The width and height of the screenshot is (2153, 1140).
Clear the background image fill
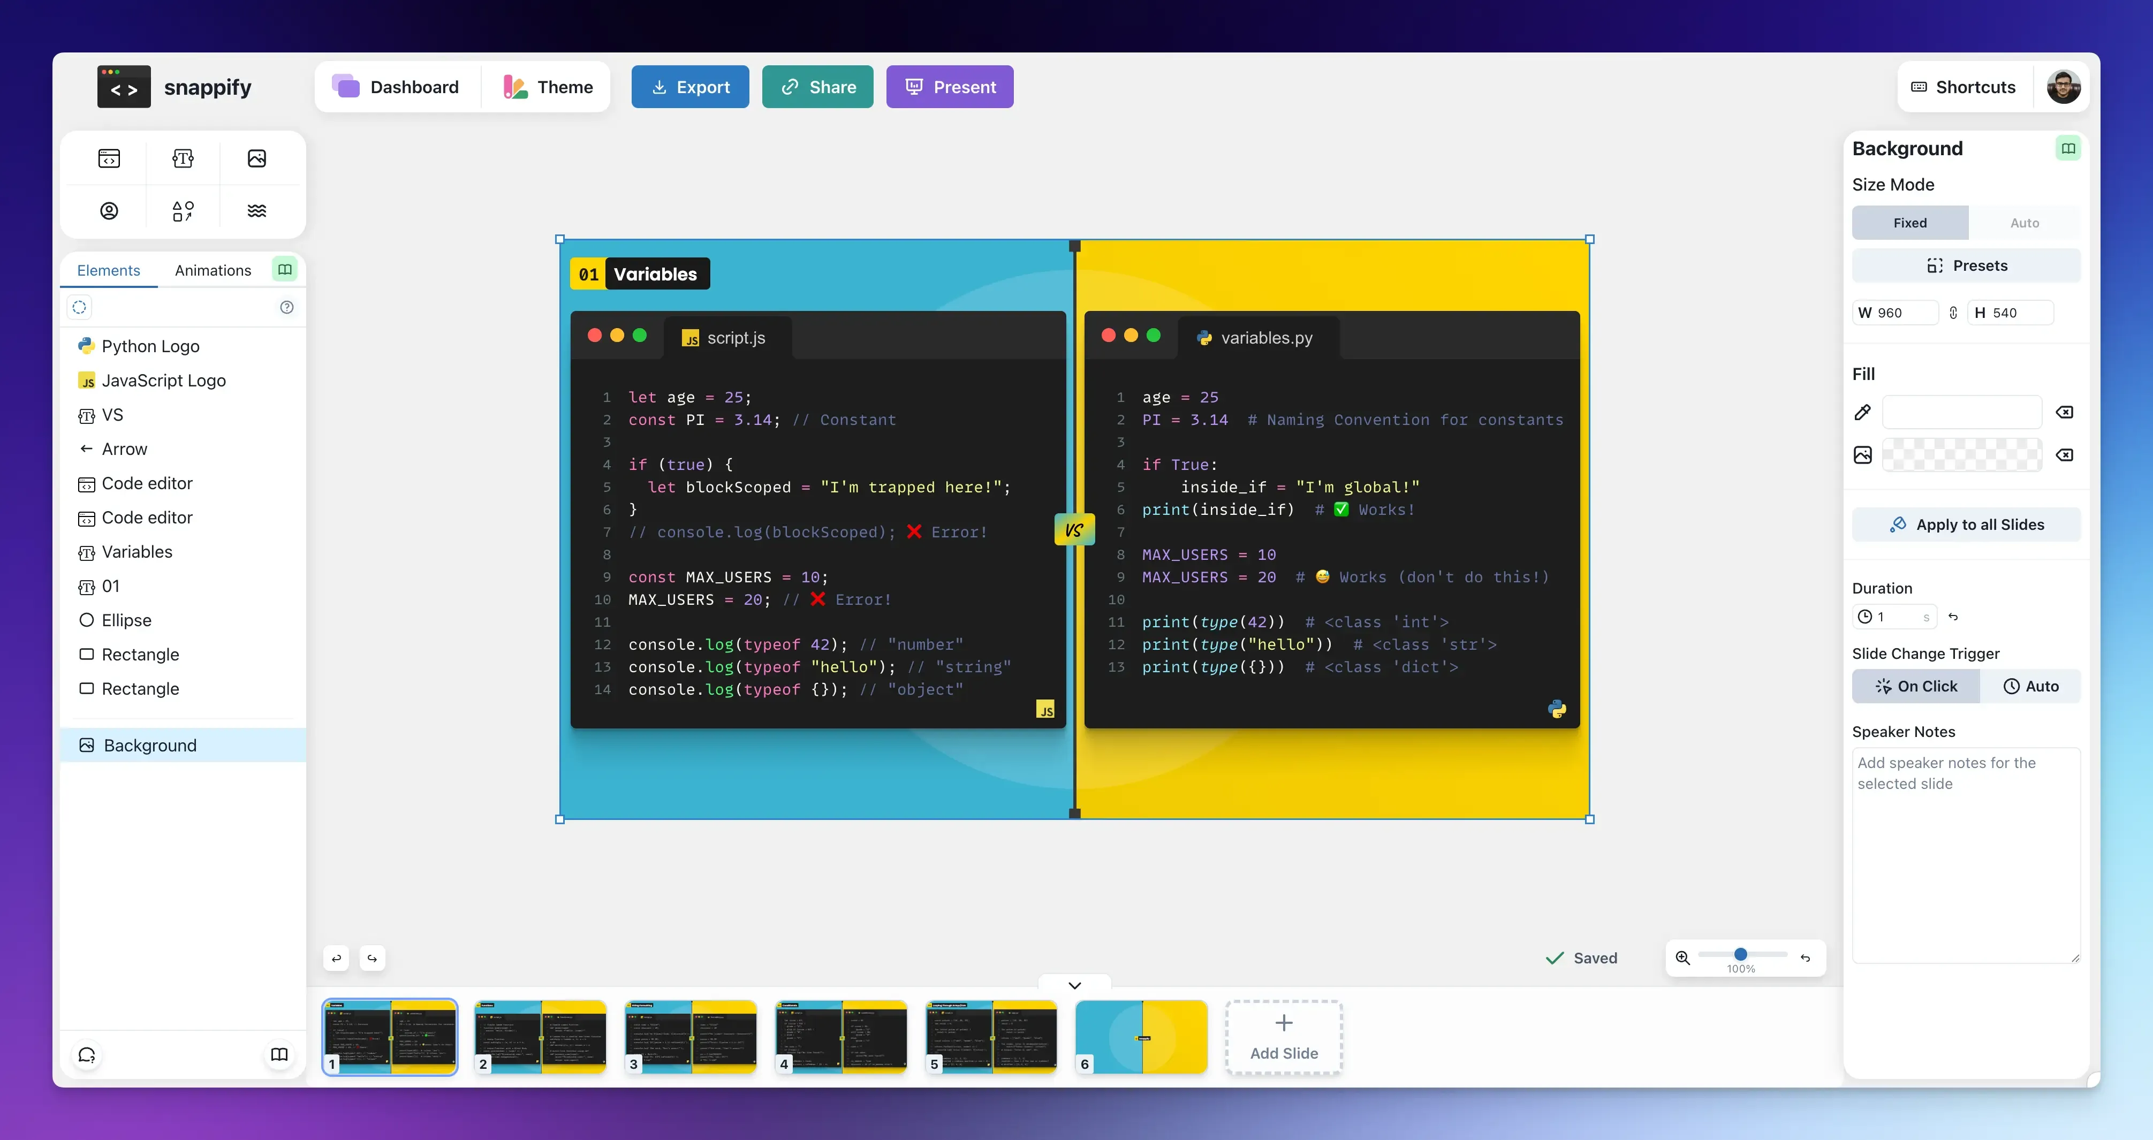point(2065,455)
